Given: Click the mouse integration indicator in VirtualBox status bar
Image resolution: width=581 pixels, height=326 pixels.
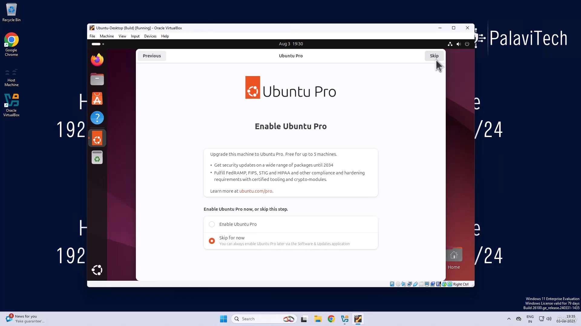Looking at the screenshot, I should [x=444, y=284].
